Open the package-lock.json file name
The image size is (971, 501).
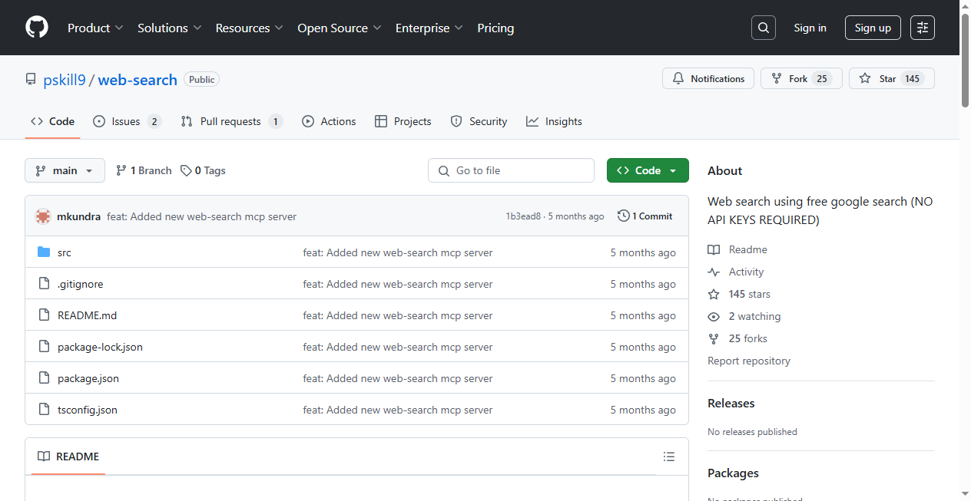coord(100,347)
